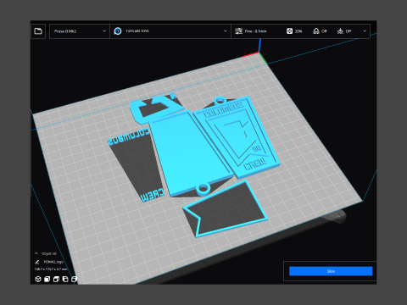Switch to the front view cube icon
This screenshot has width=407, height=305.
(x=47, y=279)
